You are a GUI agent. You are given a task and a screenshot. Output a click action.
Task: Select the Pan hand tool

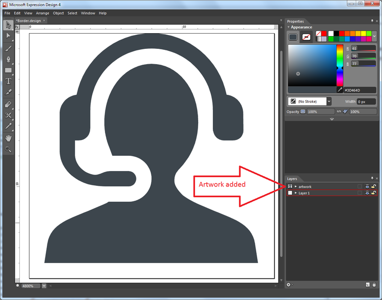(8, 138)
